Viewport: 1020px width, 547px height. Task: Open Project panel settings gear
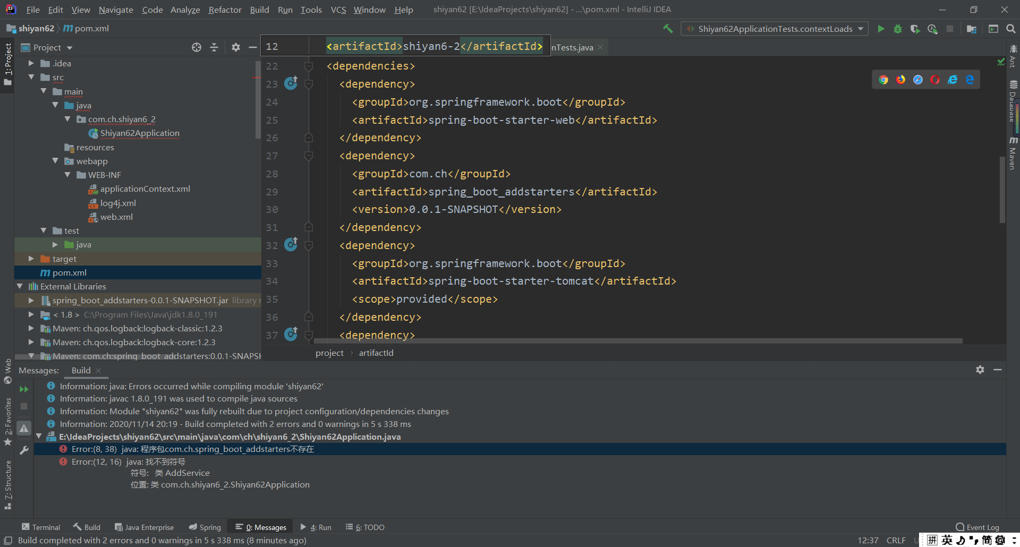[x=236, y=47]
